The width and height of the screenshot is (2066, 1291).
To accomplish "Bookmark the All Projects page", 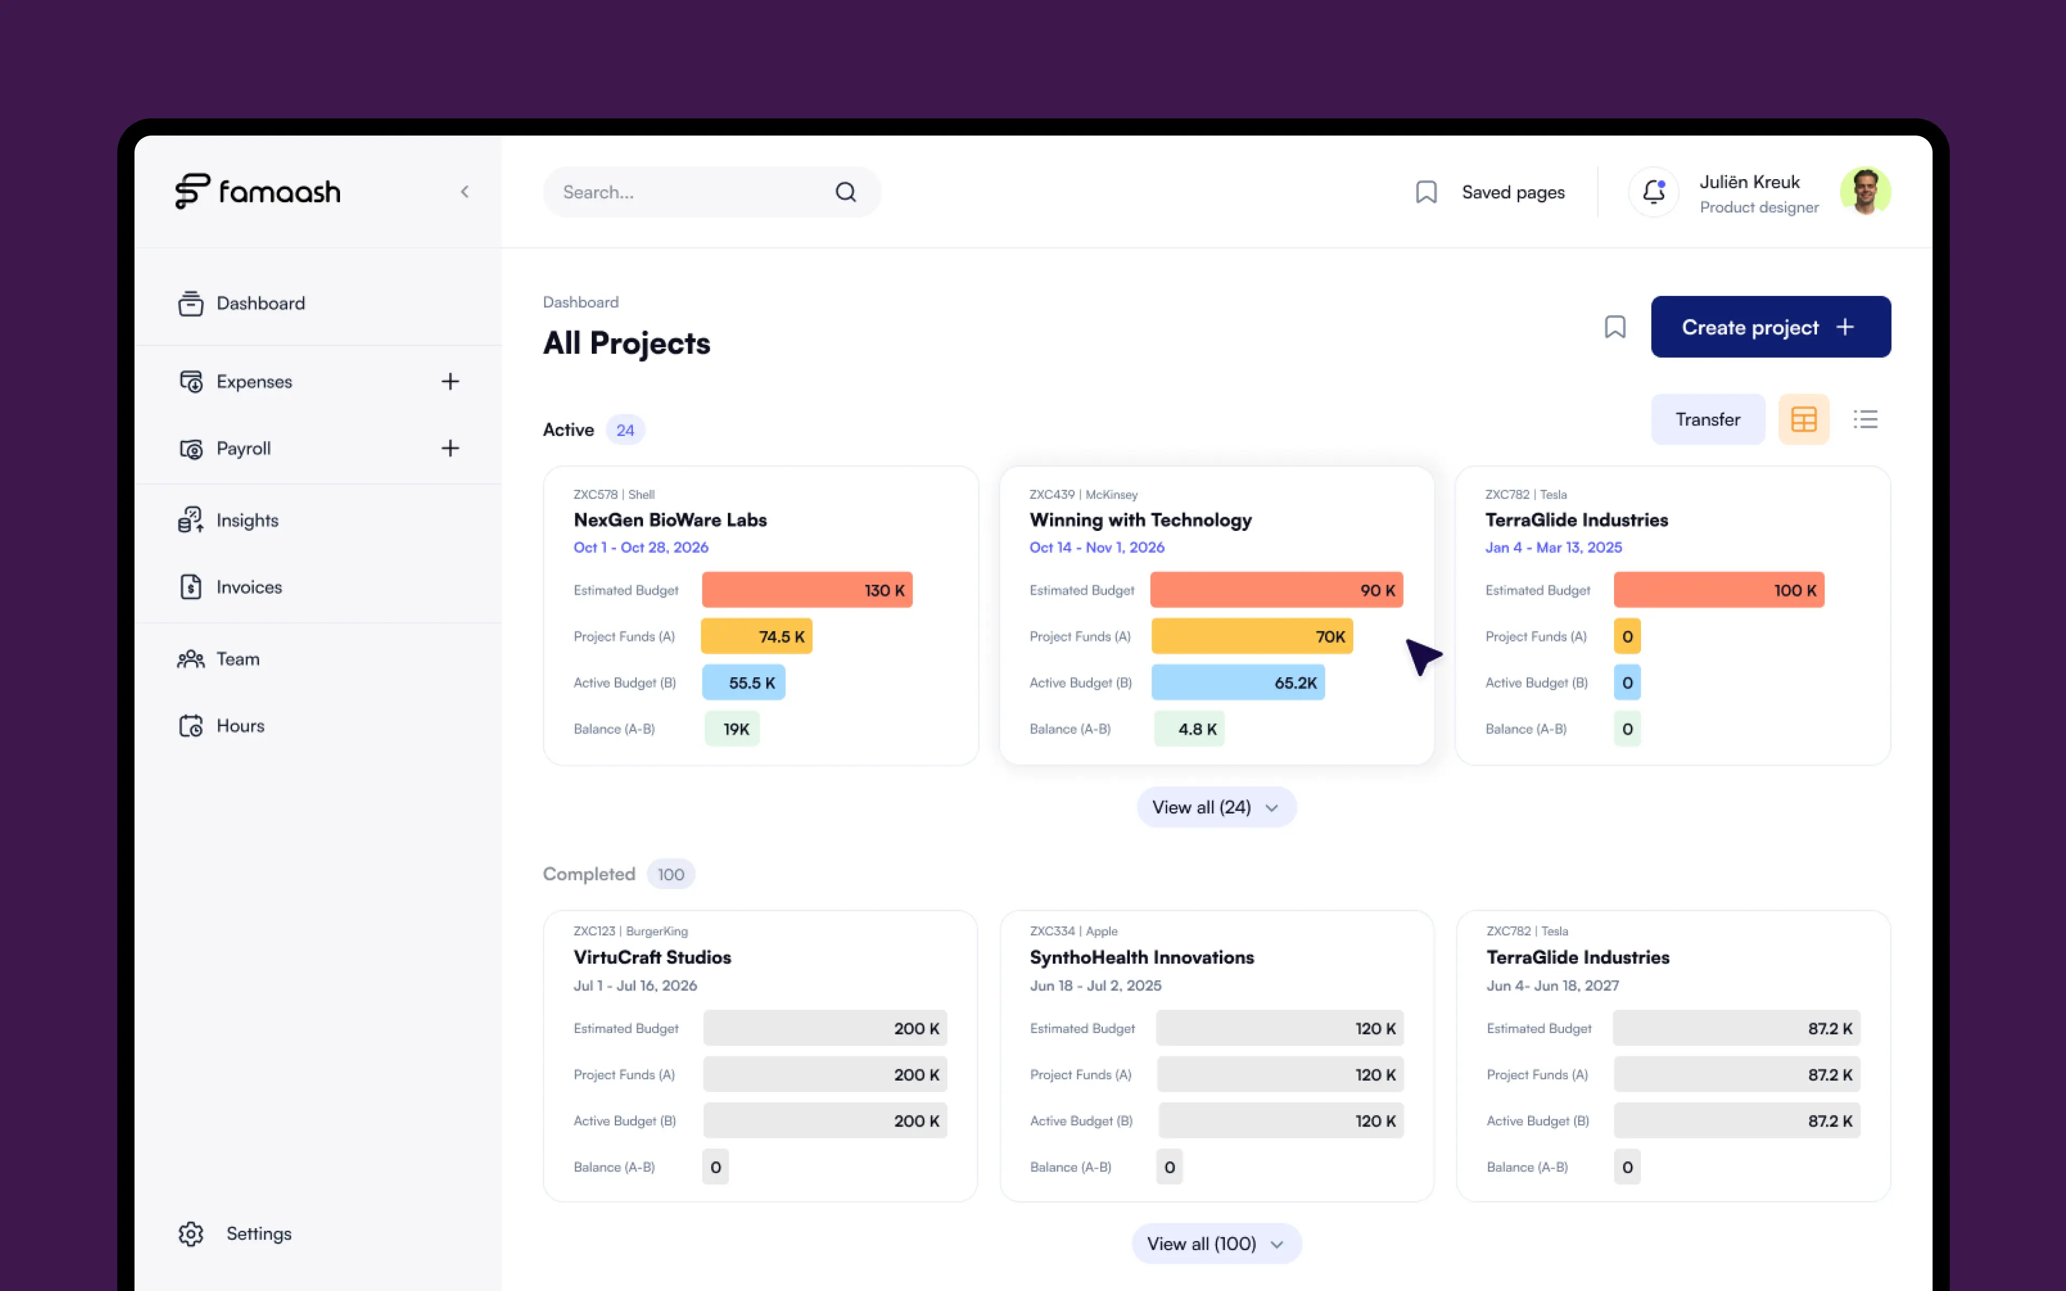I will click(x=1615, y=327).
